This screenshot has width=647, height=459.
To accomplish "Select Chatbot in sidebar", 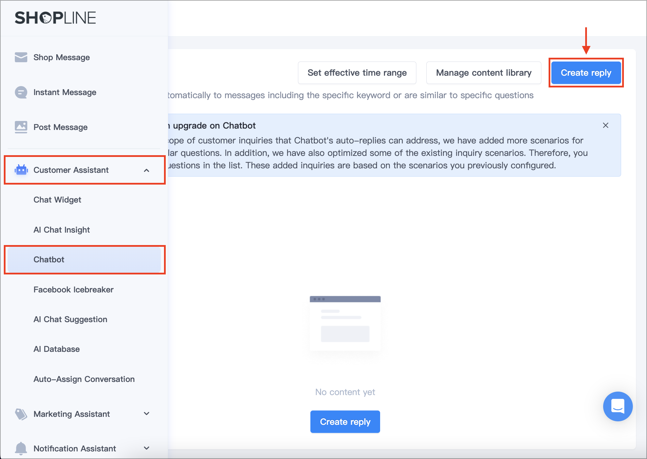I will (84, 260).
